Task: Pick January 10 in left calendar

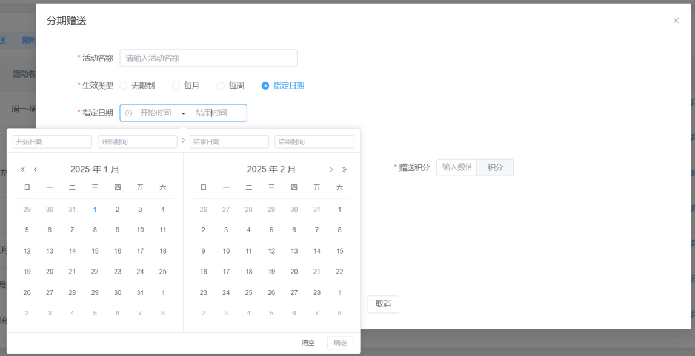Action: point(140,230)
